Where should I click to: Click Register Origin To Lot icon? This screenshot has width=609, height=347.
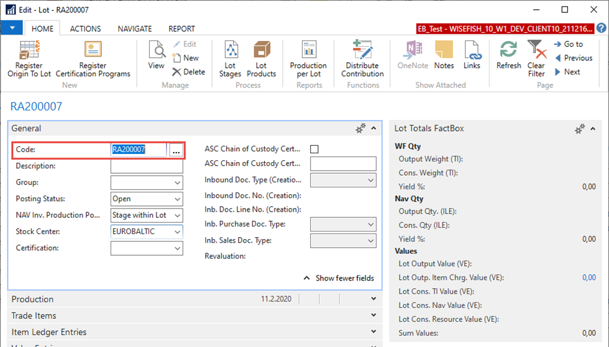(x=29, y=51)
